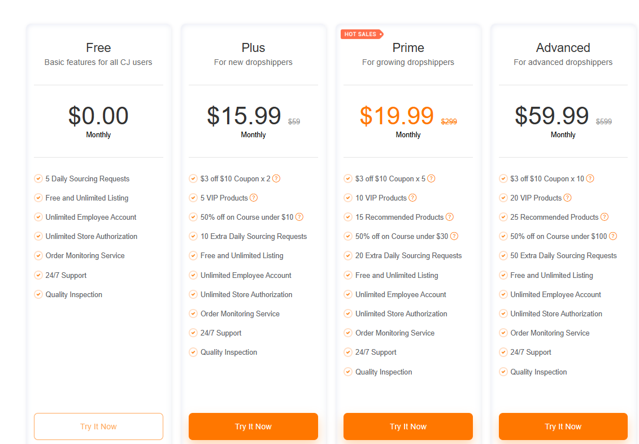Open question mark for "15 Recommended Products"
Image resolution: width=639 pixels, height=444 pixels.
[450, 217]
